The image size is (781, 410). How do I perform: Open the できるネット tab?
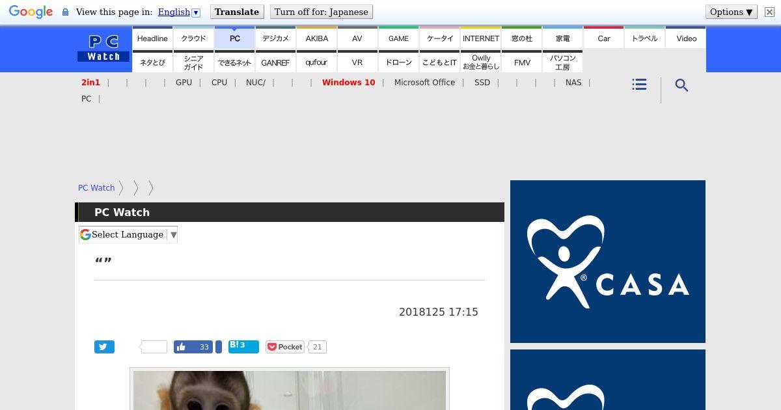click(235, 62)
